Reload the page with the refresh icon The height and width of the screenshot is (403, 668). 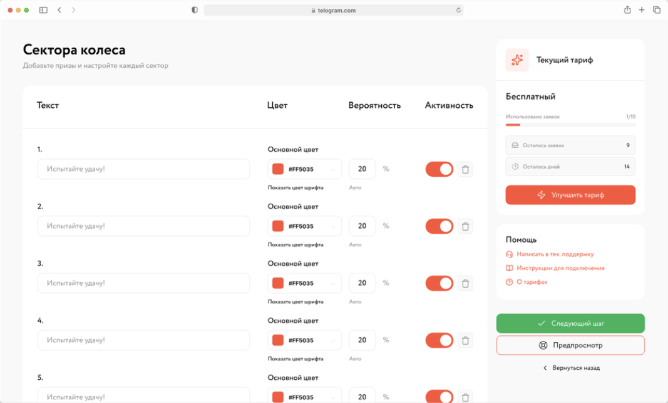pos(458,10)
